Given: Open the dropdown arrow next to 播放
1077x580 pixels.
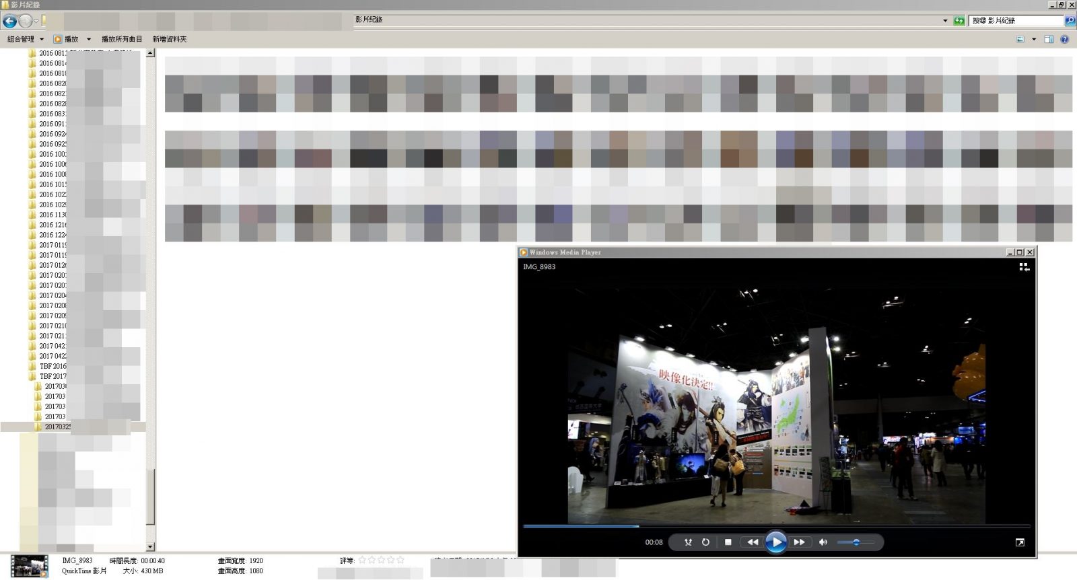Looking at the screenshot, I should [x=88, y=39].
